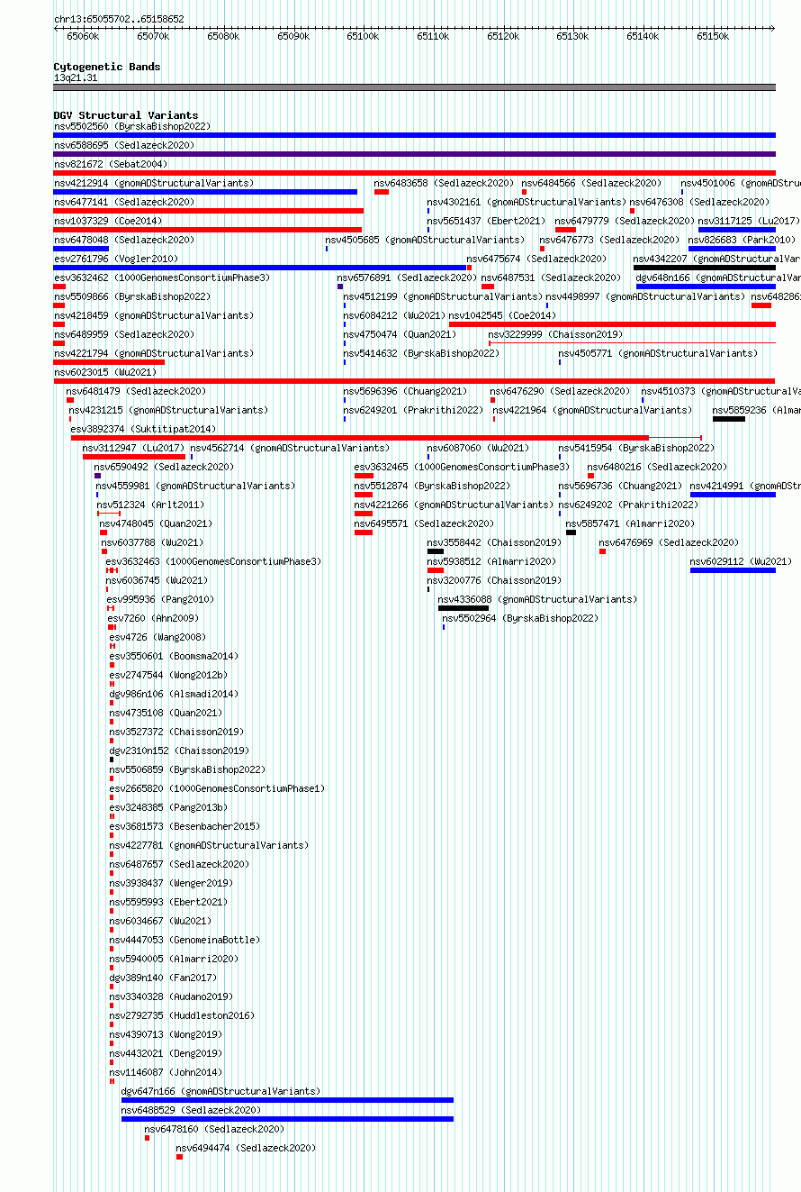Click the dgv986n106 (Alsmadi2014) label
This screenshot has width=801, height=1192.
click(x=175, y=694)
